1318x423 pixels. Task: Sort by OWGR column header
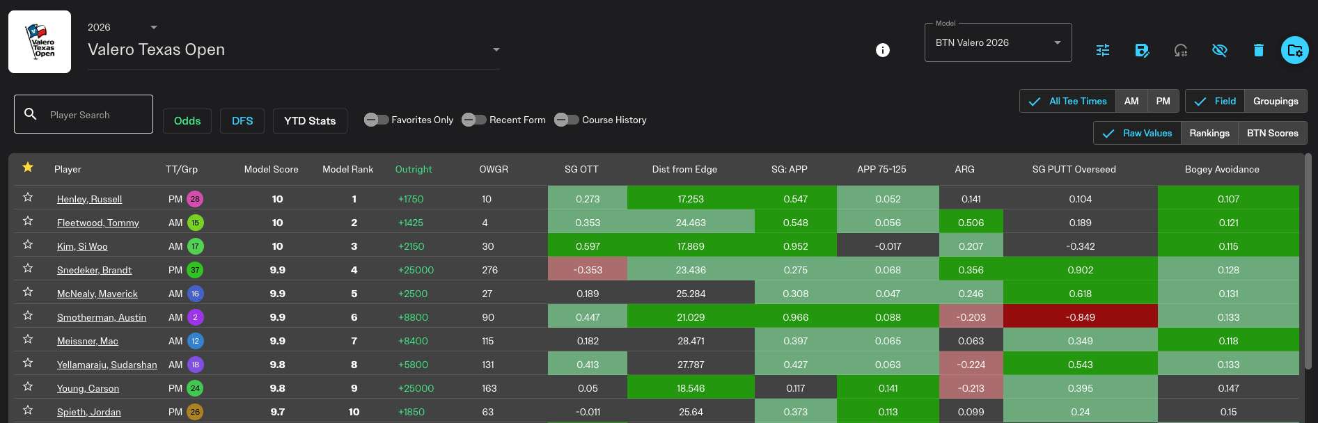point(494,169)
